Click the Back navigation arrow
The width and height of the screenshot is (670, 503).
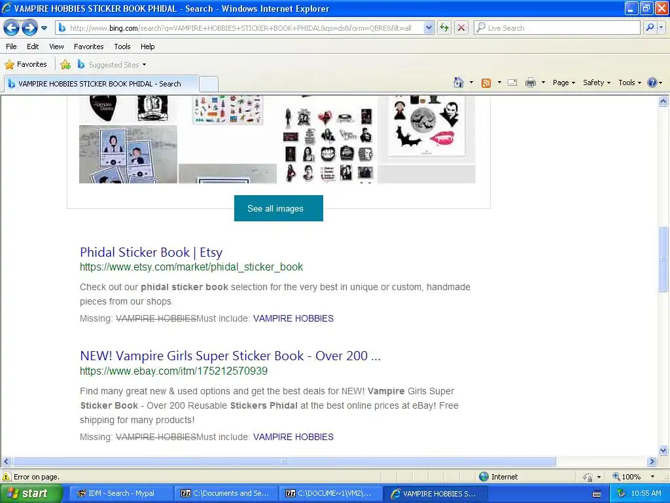pos(12,28)
